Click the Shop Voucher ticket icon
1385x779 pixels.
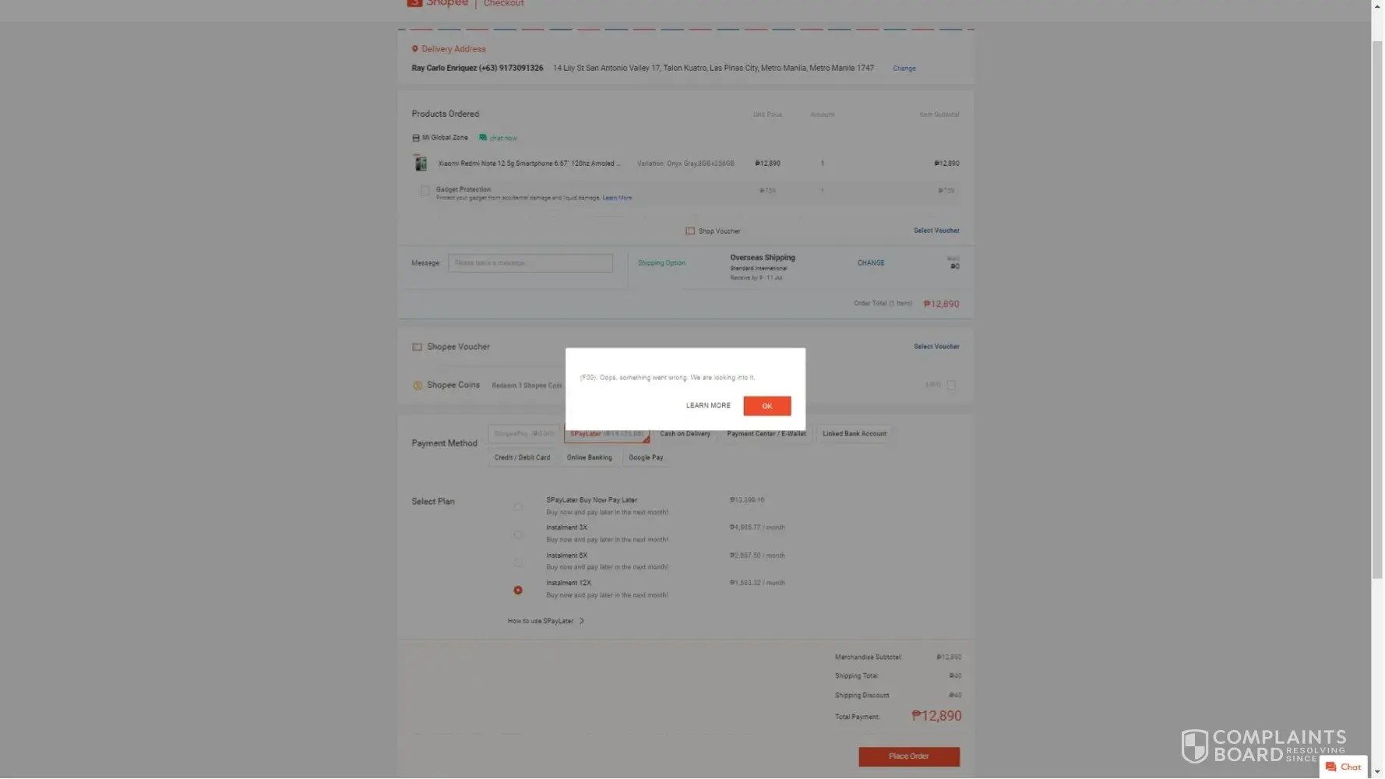tap(690, 231)
